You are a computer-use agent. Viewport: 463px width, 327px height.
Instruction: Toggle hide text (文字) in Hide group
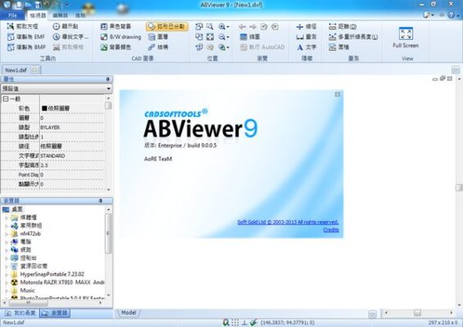[x=306, y=47]
